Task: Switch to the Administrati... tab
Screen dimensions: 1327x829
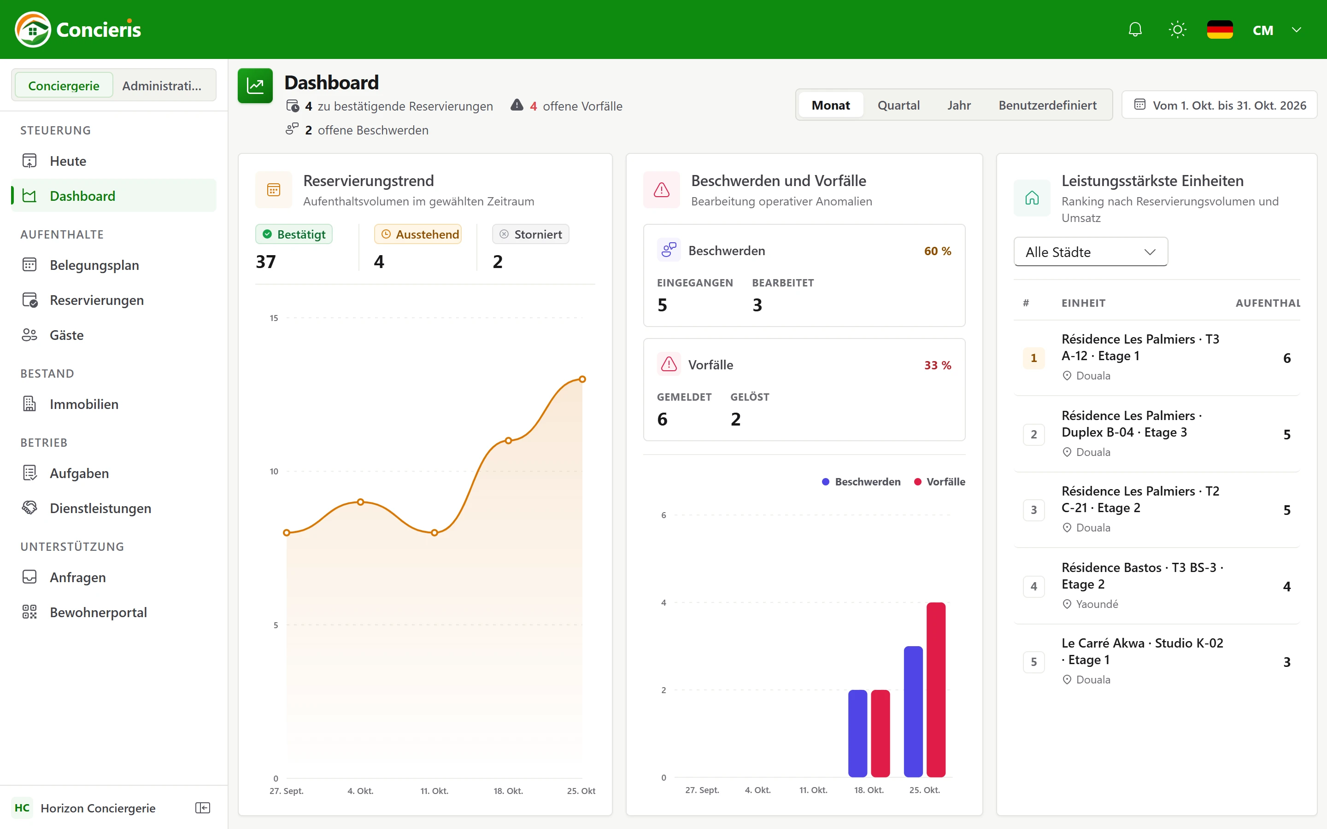Action: [162, 86]
